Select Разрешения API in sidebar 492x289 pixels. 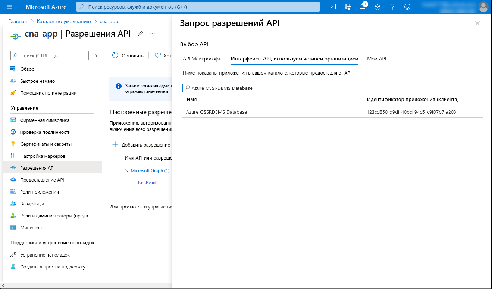[x=52, y=168]
